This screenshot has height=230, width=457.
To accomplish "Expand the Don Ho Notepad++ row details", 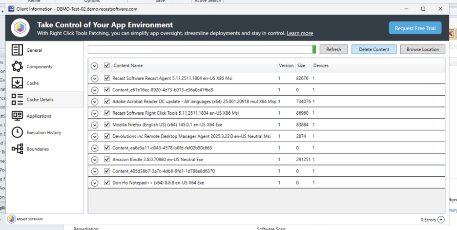I will pyautogui.click(x=95, y=183).
